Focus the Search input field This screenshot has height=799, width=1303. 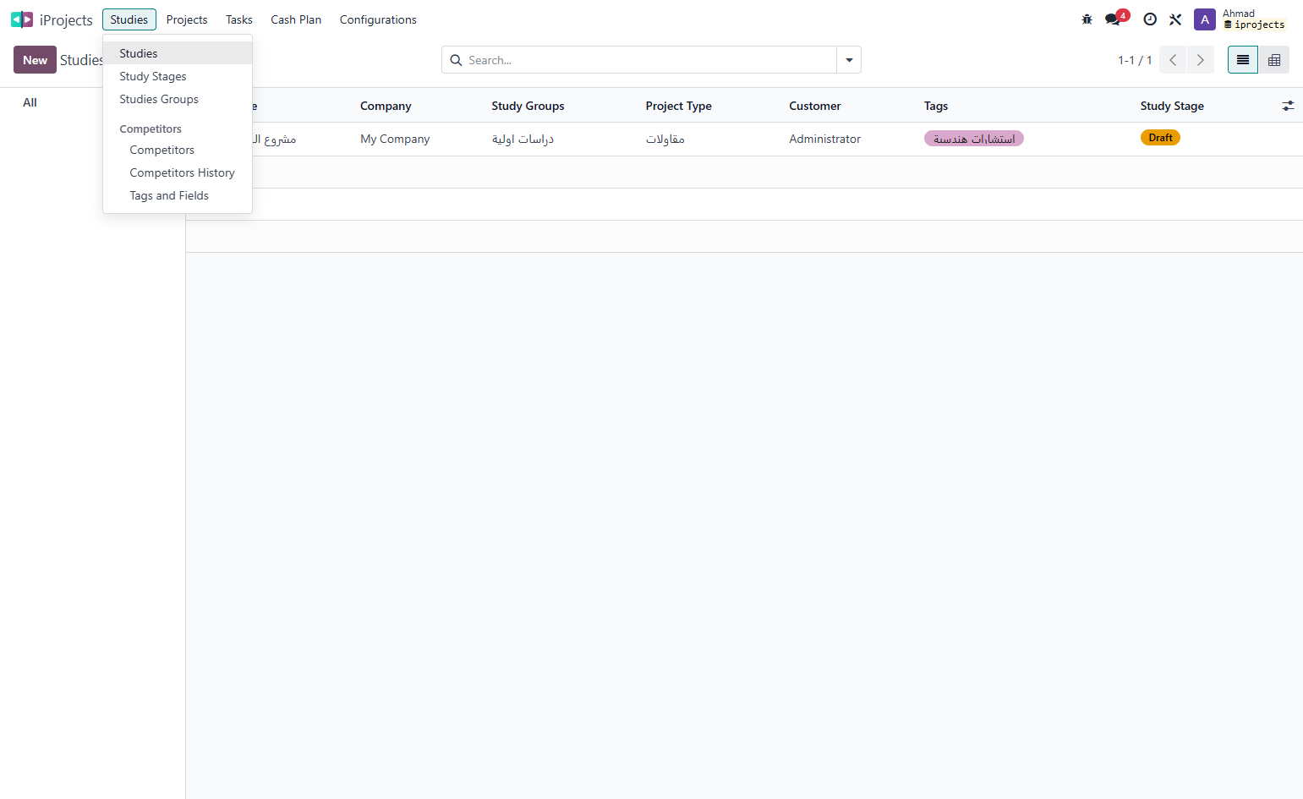pyautogui.click(x=651, y=60)
